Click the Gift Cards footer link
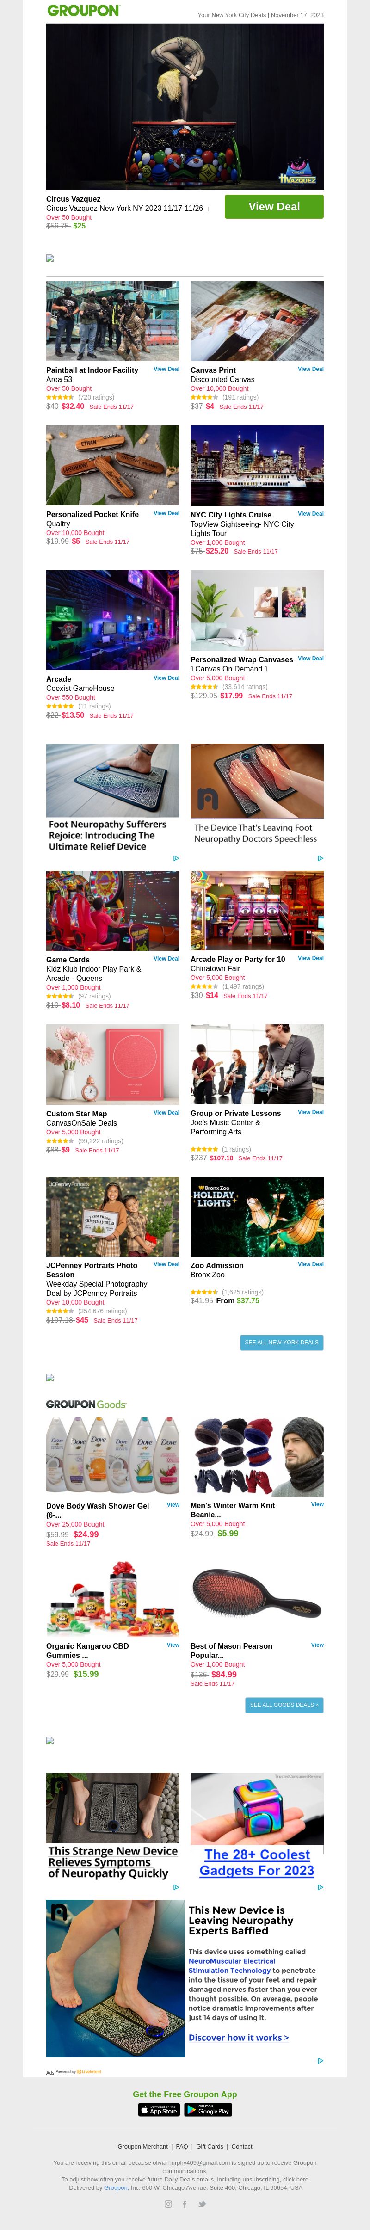Screen dimensions: 370x2230 (x=210, y=2147)
